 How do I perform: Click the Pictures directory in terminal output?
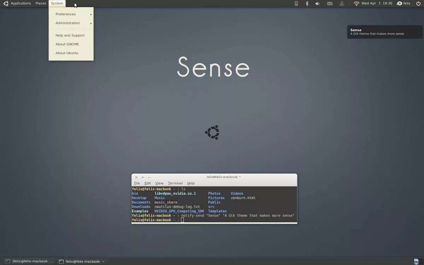pos(216,198)
